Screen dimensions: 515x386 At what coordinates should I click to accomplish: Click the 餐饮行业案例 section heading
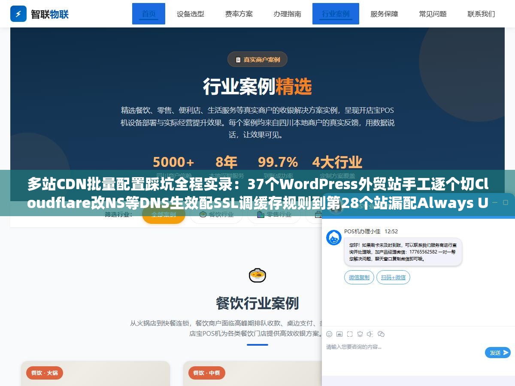click(257, 303)
